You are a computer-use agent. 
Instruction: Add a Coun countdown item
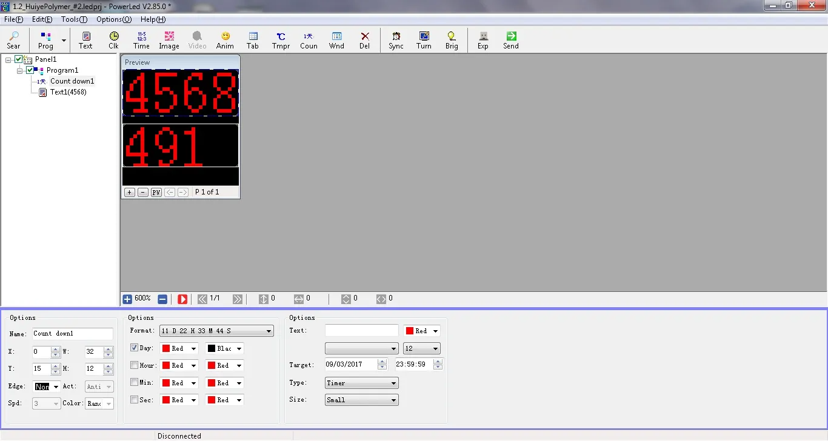[x=309, y=40]
